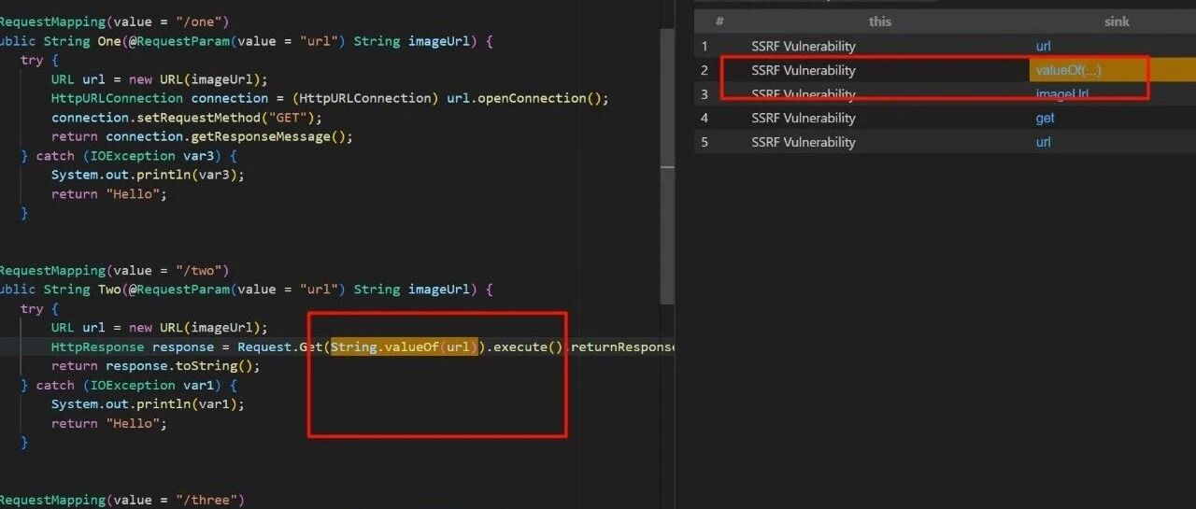
Task: Click the code editor vertical scrollbar
Action: tap(667, 168)
